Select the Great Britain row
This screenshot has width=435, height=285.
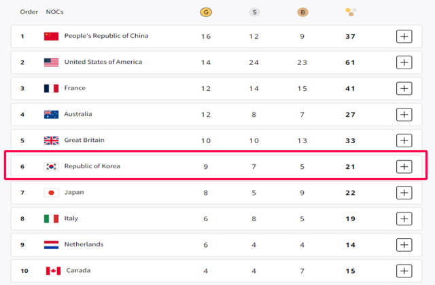coord(216,140)
